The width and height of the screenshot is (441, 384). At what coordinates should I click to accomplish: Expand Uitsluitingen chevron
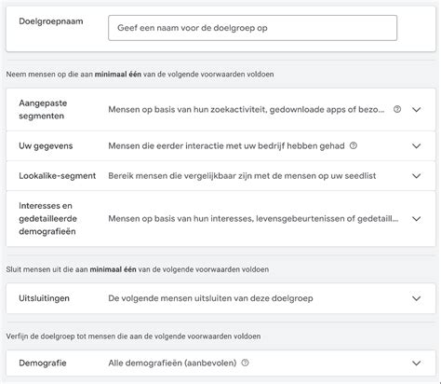(417, 298)
